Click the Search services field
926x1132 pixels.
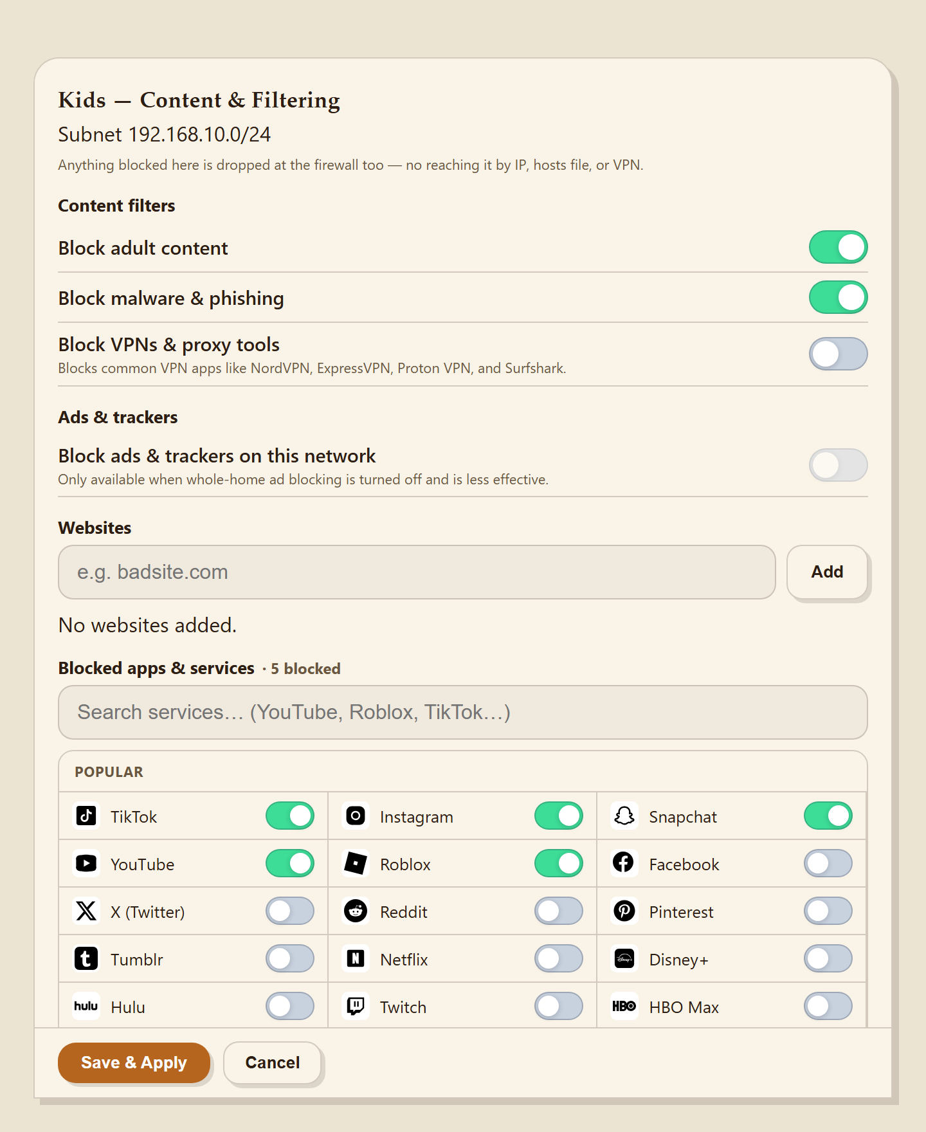(x=463, y=712)
